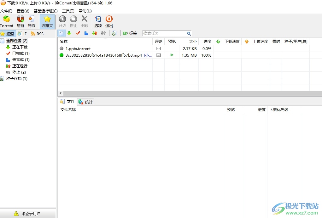
Task: Click the 未登录用户 login status button
Action: (x=28, y=214)
